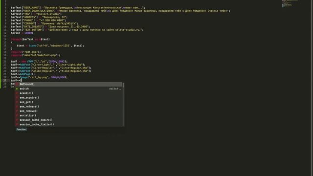313x176 pixels.
Task: Select the highlighted top autocomplete suggestion
Action: 69,84
